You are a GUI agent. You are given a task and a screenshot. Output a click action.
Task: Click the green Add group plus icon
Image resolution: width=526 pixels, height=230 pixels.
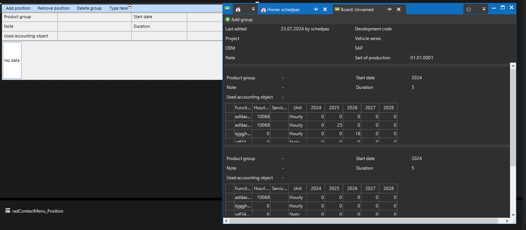228,20
